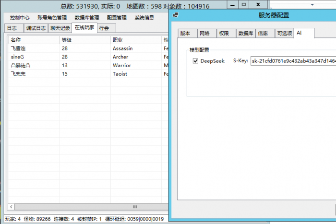Close the main server window
This screenshot has width=336, height=224.
258,5
